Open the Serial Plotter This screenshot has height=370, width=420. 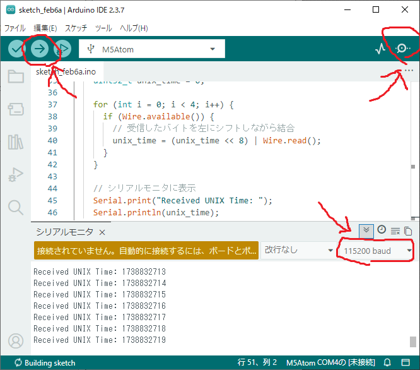click(x=380, y=49)
